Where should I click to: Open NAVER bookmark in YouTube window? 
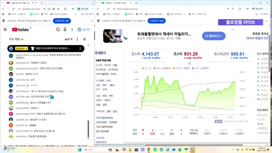[34, 14]
